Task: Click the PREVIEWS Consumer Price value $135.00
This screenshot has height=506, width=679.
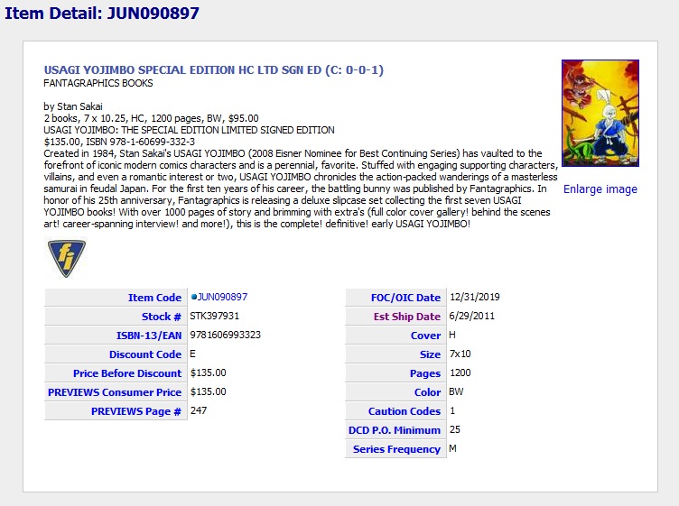Action: point(208,391)
